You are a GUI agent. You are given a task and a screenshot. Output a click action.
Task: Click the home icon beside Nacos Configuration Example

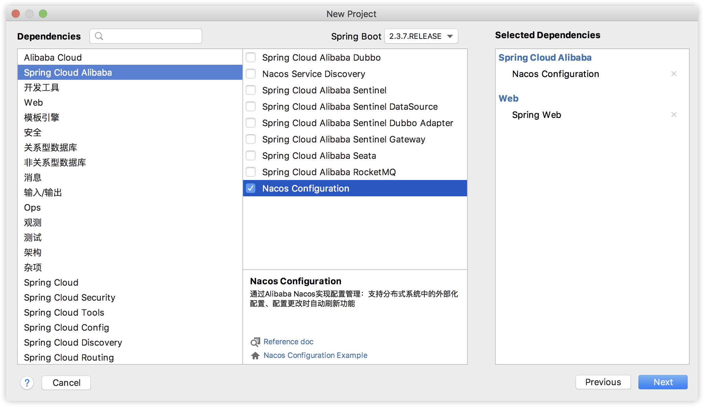tap(255, 356)
